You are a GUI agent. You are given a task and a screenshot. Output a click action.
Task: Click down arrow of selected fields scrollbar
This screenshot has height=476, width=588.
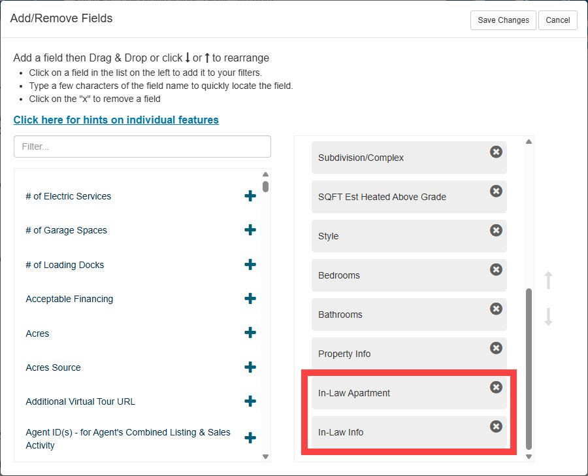(x=529, y=456)
